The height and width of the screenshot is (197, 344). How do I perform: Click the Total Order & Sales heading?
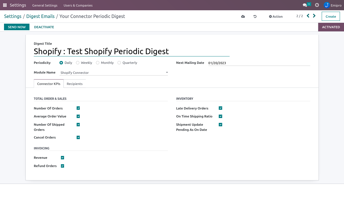click(x=50, y=99)
